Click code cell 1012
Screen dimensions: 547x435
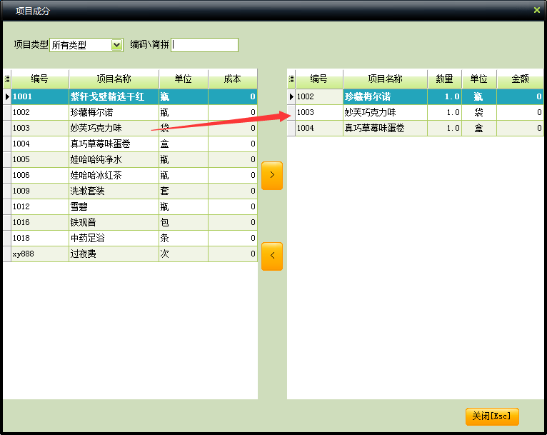(x=40, y=206)
